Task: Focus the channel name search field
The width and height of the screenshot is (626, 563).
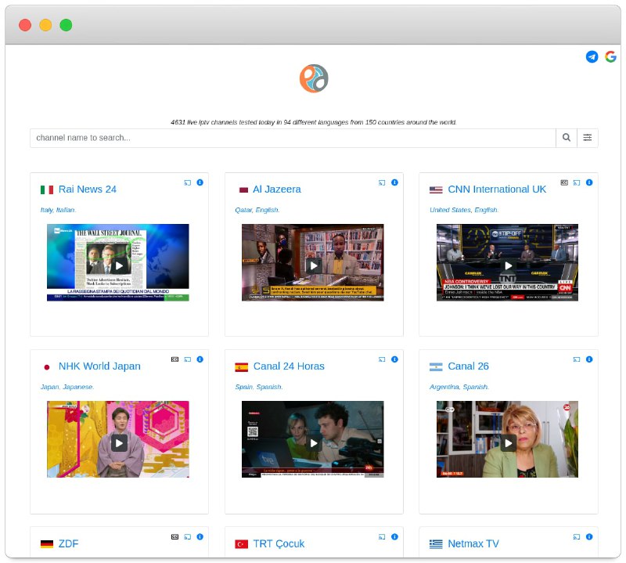Action: (293, 138)
